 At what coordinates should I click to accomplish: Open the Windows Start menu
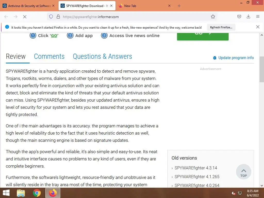coord(6,193)
